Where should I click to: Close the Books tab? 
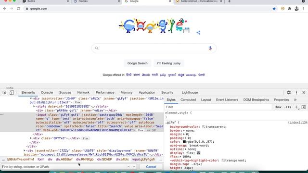coord(68,1)
